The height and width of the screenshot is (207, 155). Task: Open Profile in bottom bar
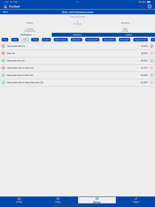point(19,200)
